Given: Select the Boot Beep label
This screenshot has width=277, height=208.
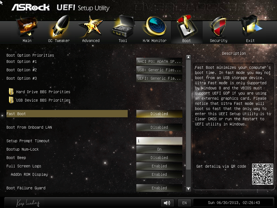Looking at the screenshot, I should pyautogui.click(x=16, y=158).
